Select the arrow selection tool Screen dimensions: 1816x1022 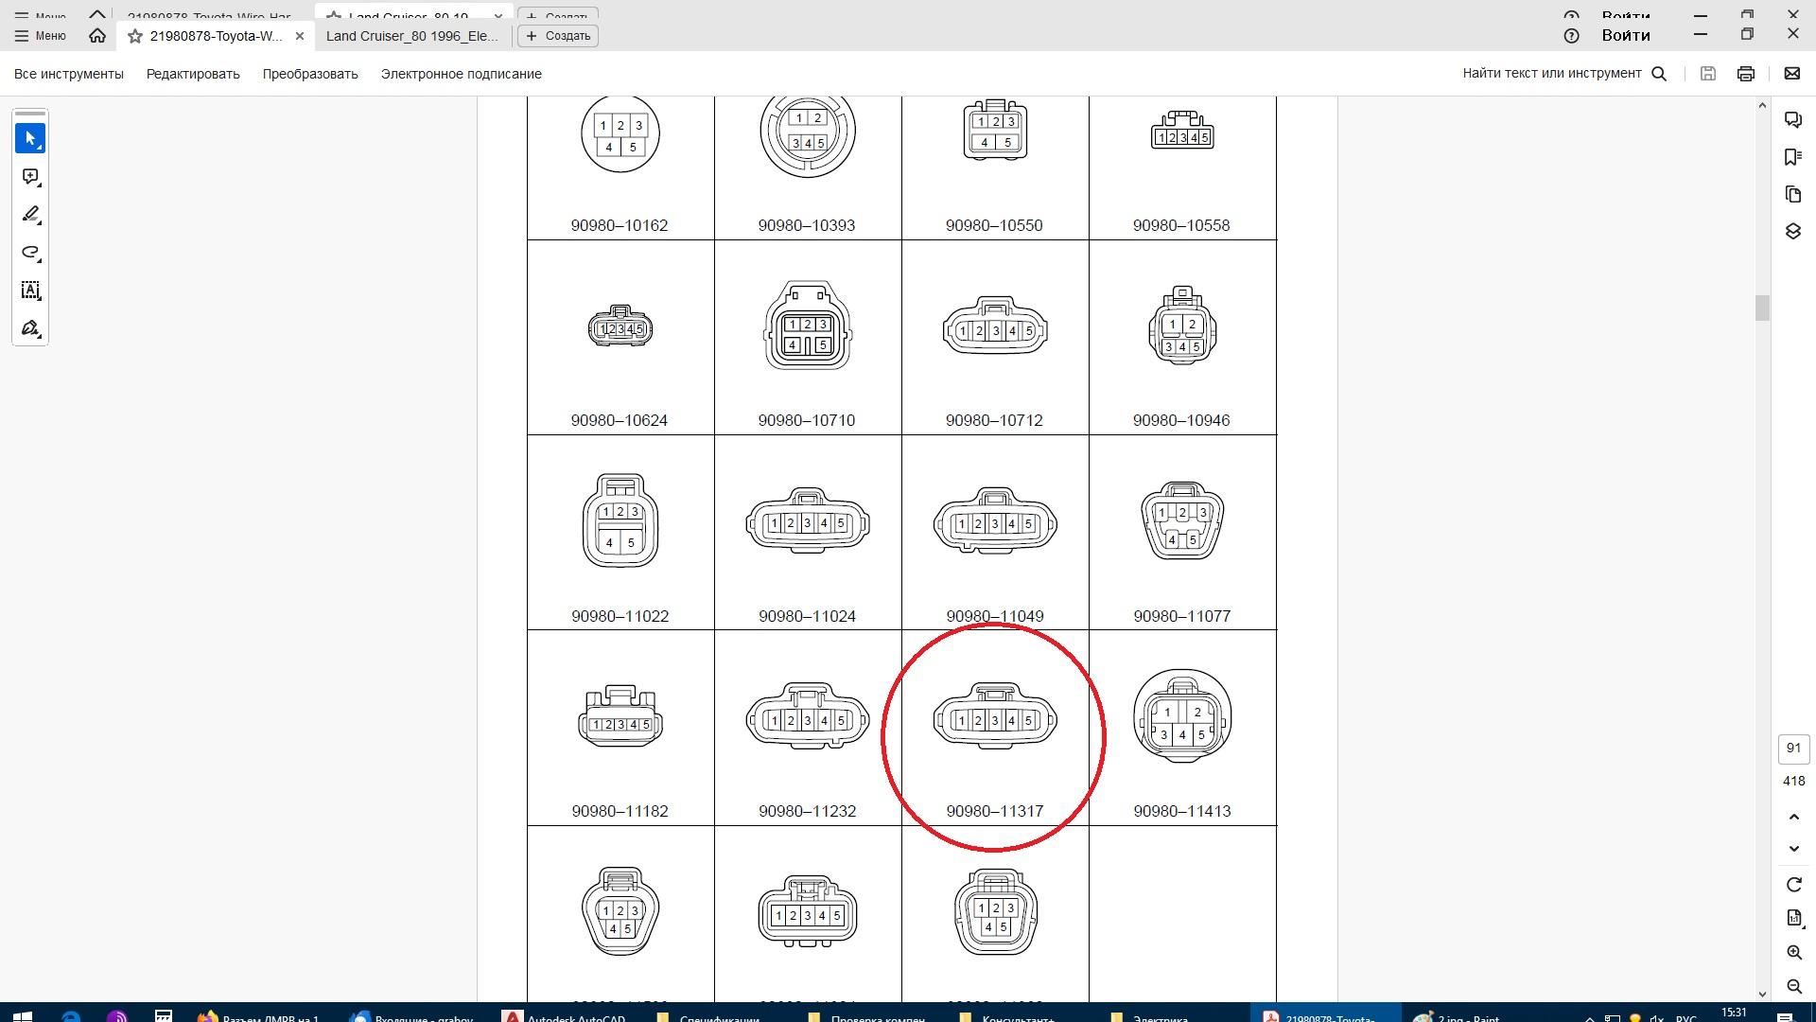pos(30,138)
